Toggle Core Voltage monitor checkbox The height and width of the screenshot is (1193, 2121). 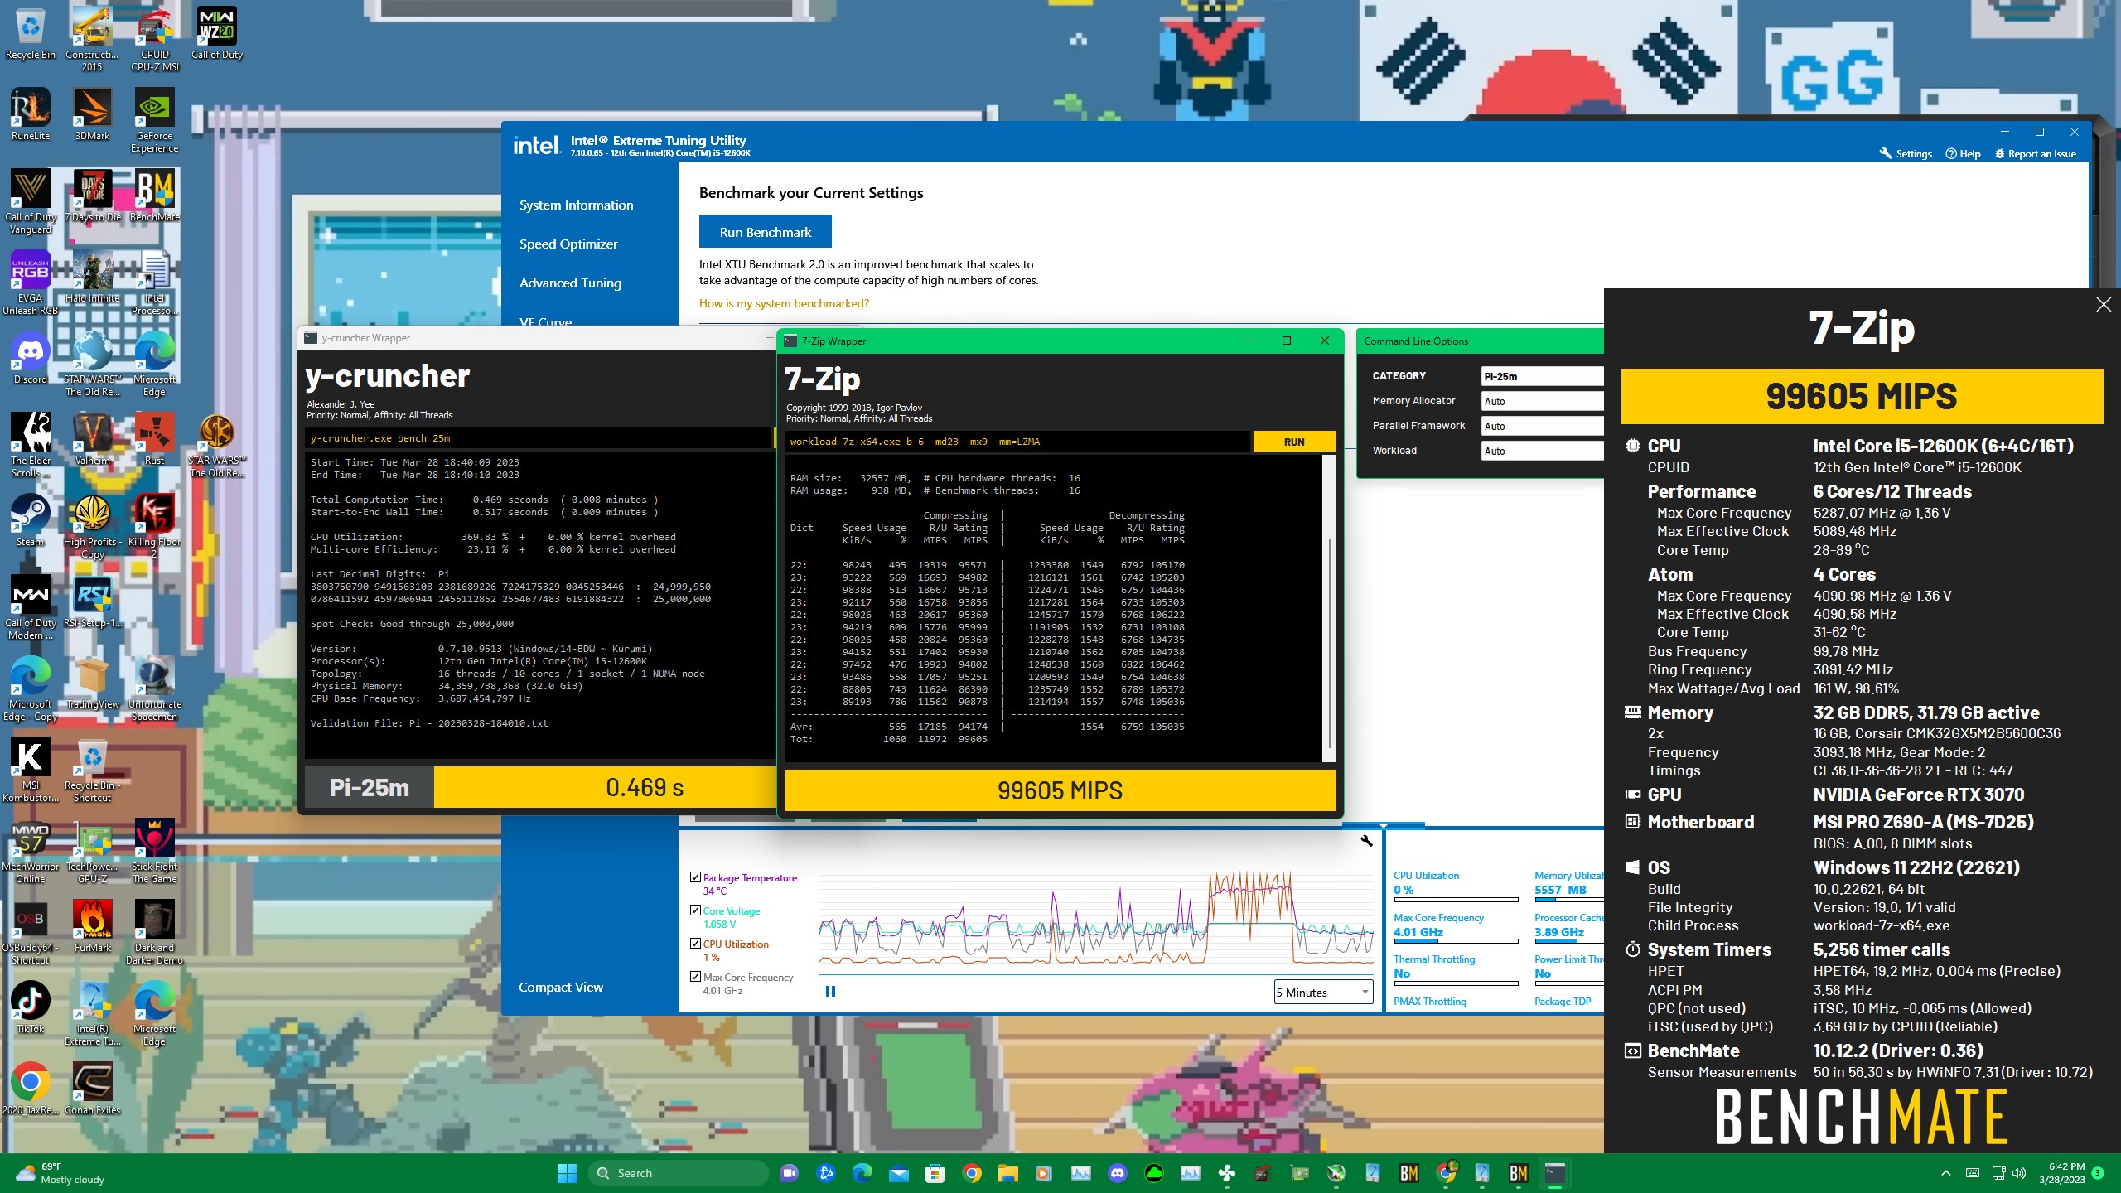click(x=695, y=910)
